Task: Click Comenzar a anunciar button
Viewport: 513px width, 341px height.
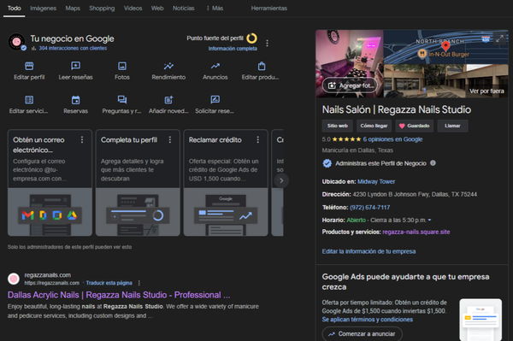Action: 363,334
